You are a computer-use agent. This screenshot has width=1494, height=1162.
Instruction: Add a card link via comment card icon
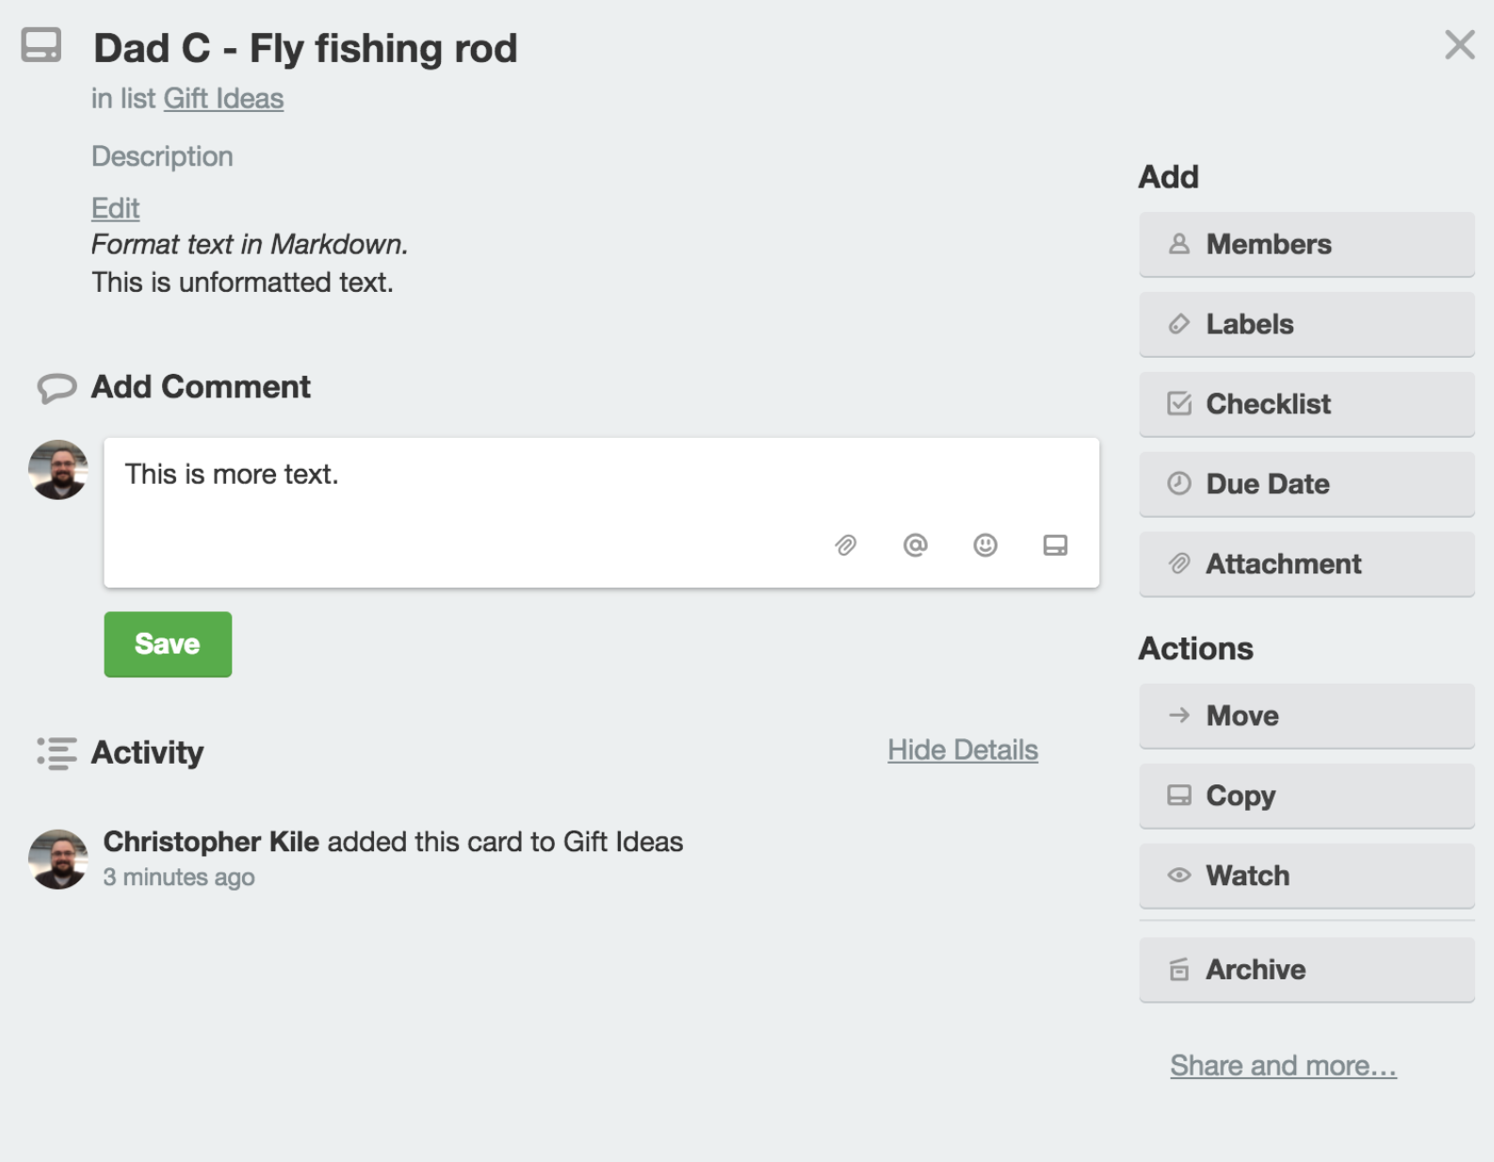[1055, 545]
